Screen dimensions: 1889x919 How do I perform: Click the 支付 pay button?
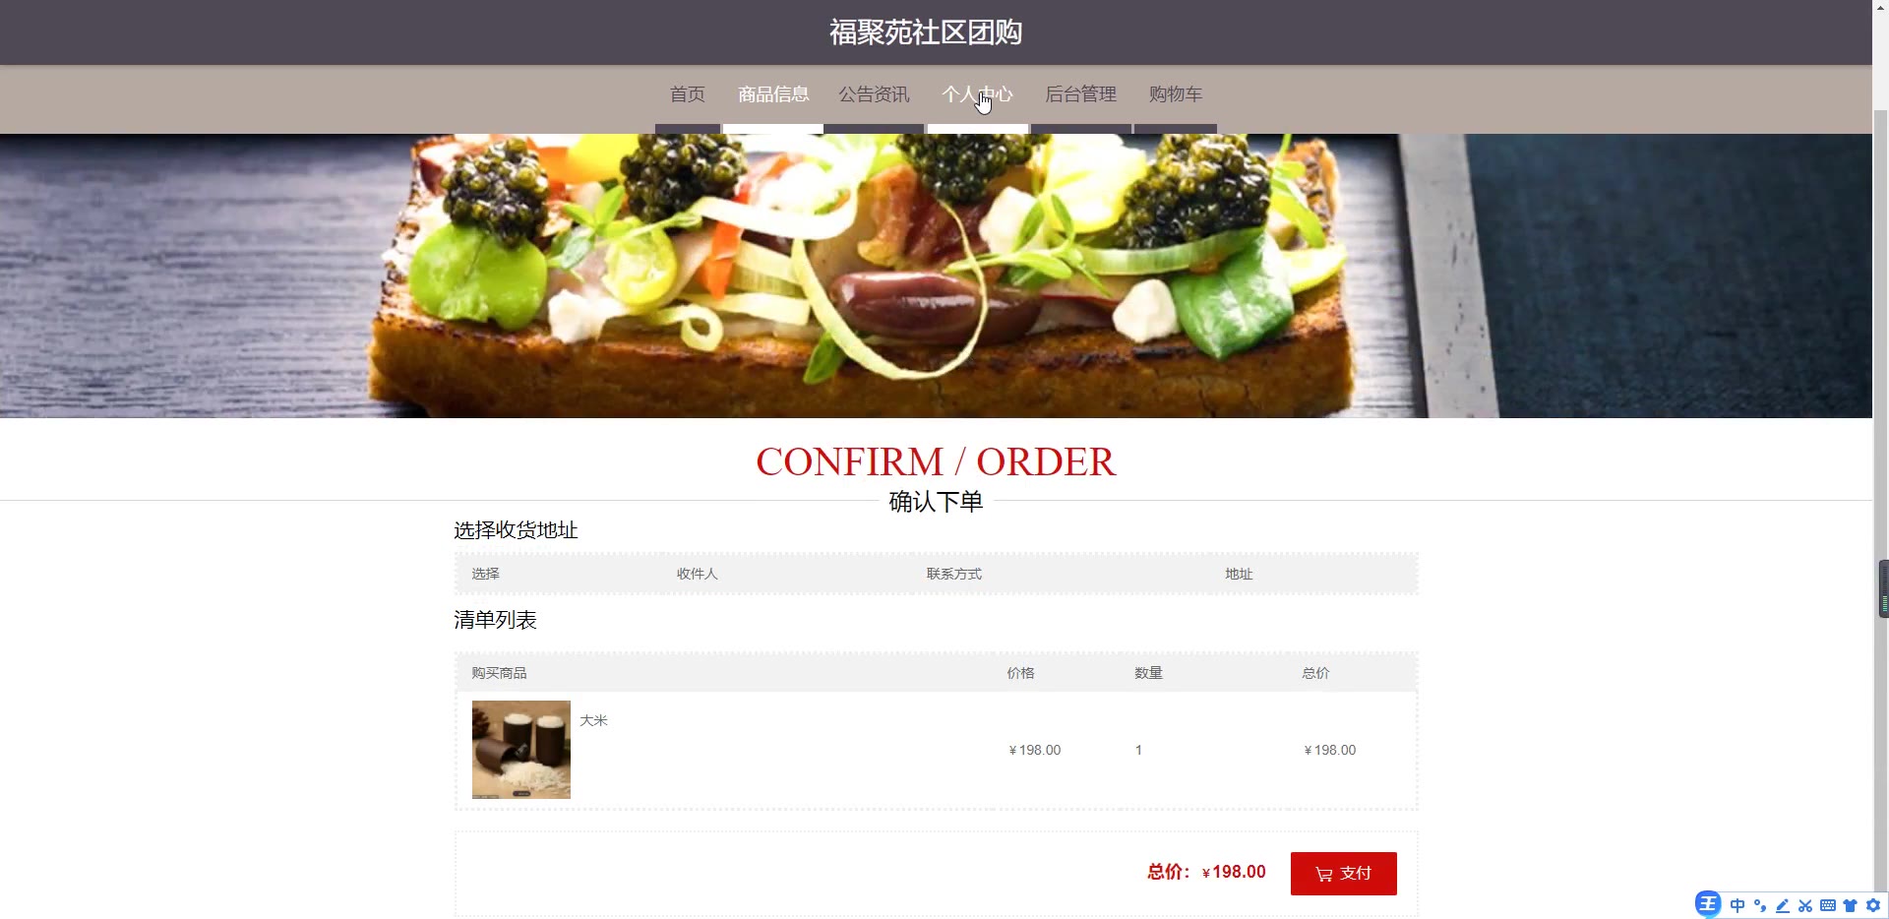tap(1343, 873)
